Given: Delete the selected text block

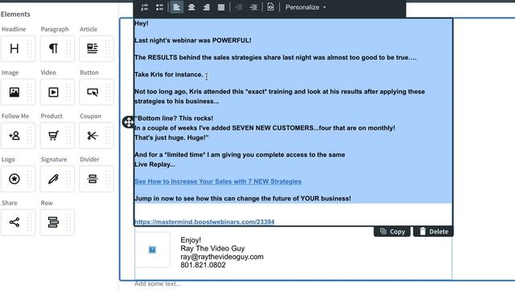Looking at the screenshot, I should coord(434,231).
